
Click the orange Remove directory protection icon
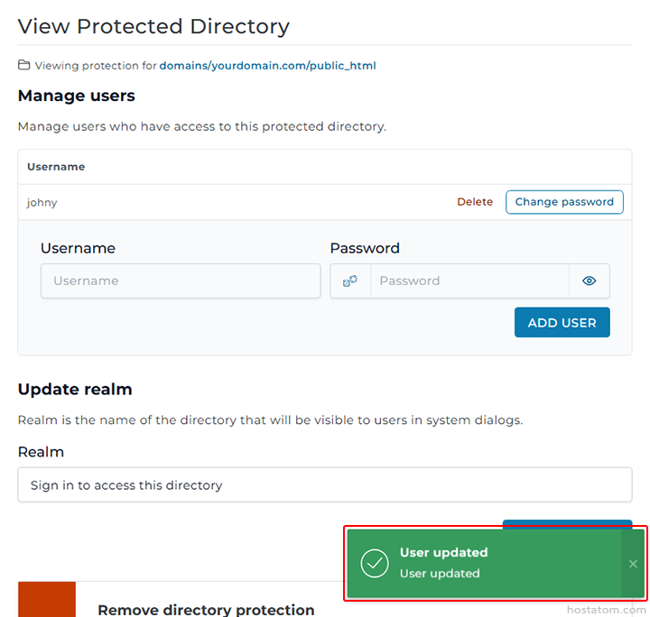point(47,600)
